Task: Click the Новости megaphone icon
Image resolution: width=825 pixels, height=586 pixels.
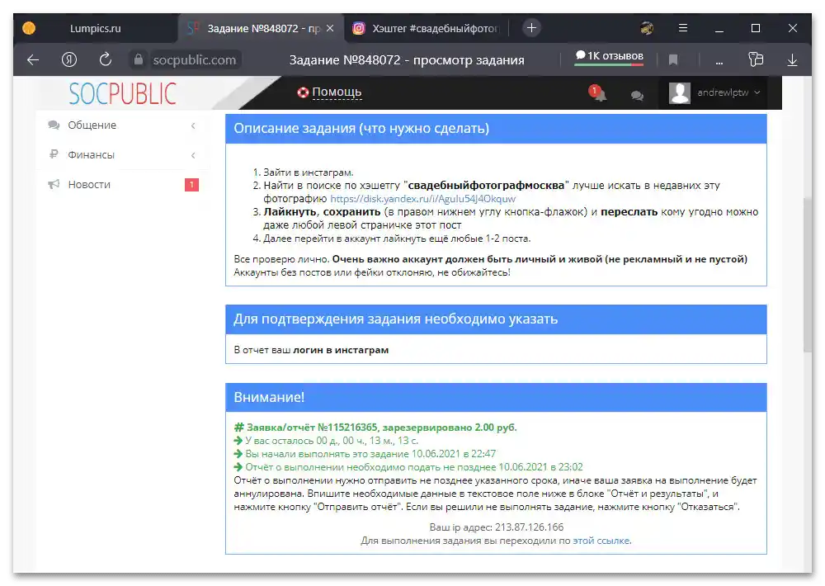Action: [53, 184]
